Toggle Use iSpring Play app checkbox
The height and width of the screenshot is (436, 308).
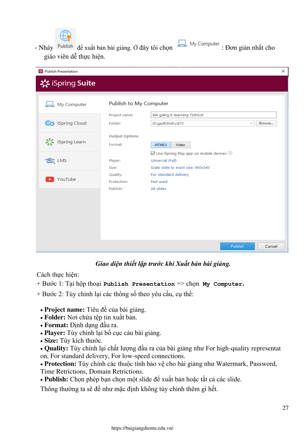coord(153,153)
